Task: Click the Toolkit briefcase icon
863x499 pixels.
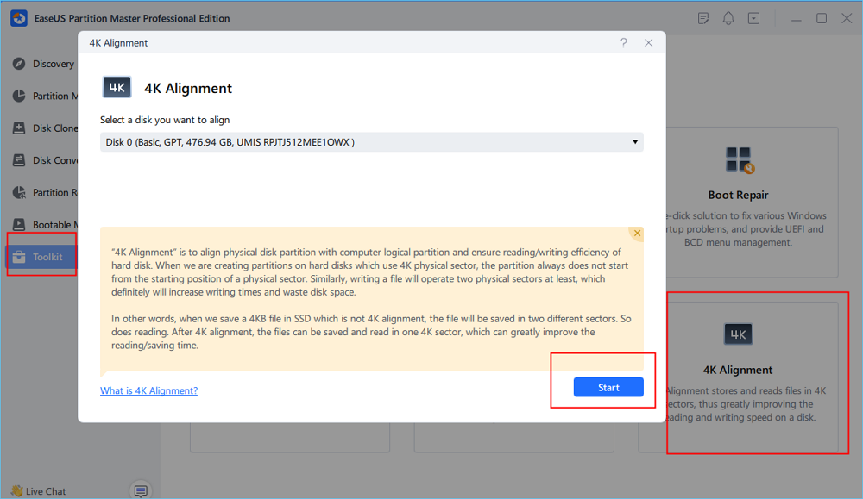Action: (19, 257)
